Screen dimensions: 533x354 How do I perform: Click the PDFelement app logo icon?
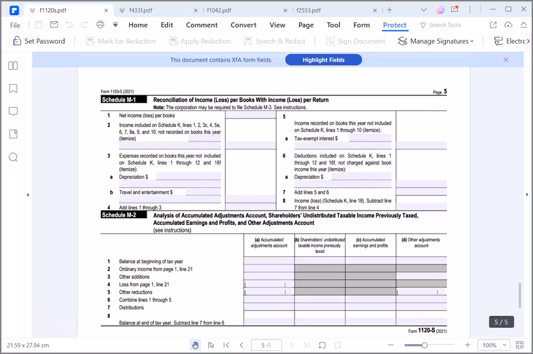(14, 11)
